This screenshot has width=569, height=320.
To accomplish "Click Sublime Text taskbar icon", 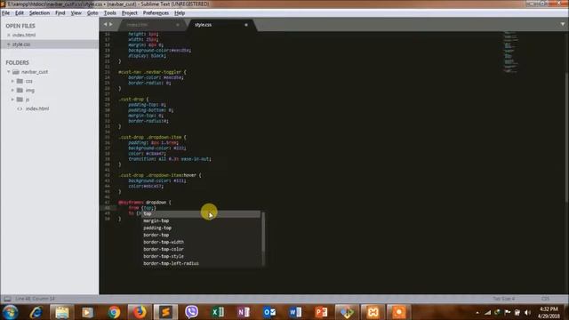I will click(x=165, y=312).
